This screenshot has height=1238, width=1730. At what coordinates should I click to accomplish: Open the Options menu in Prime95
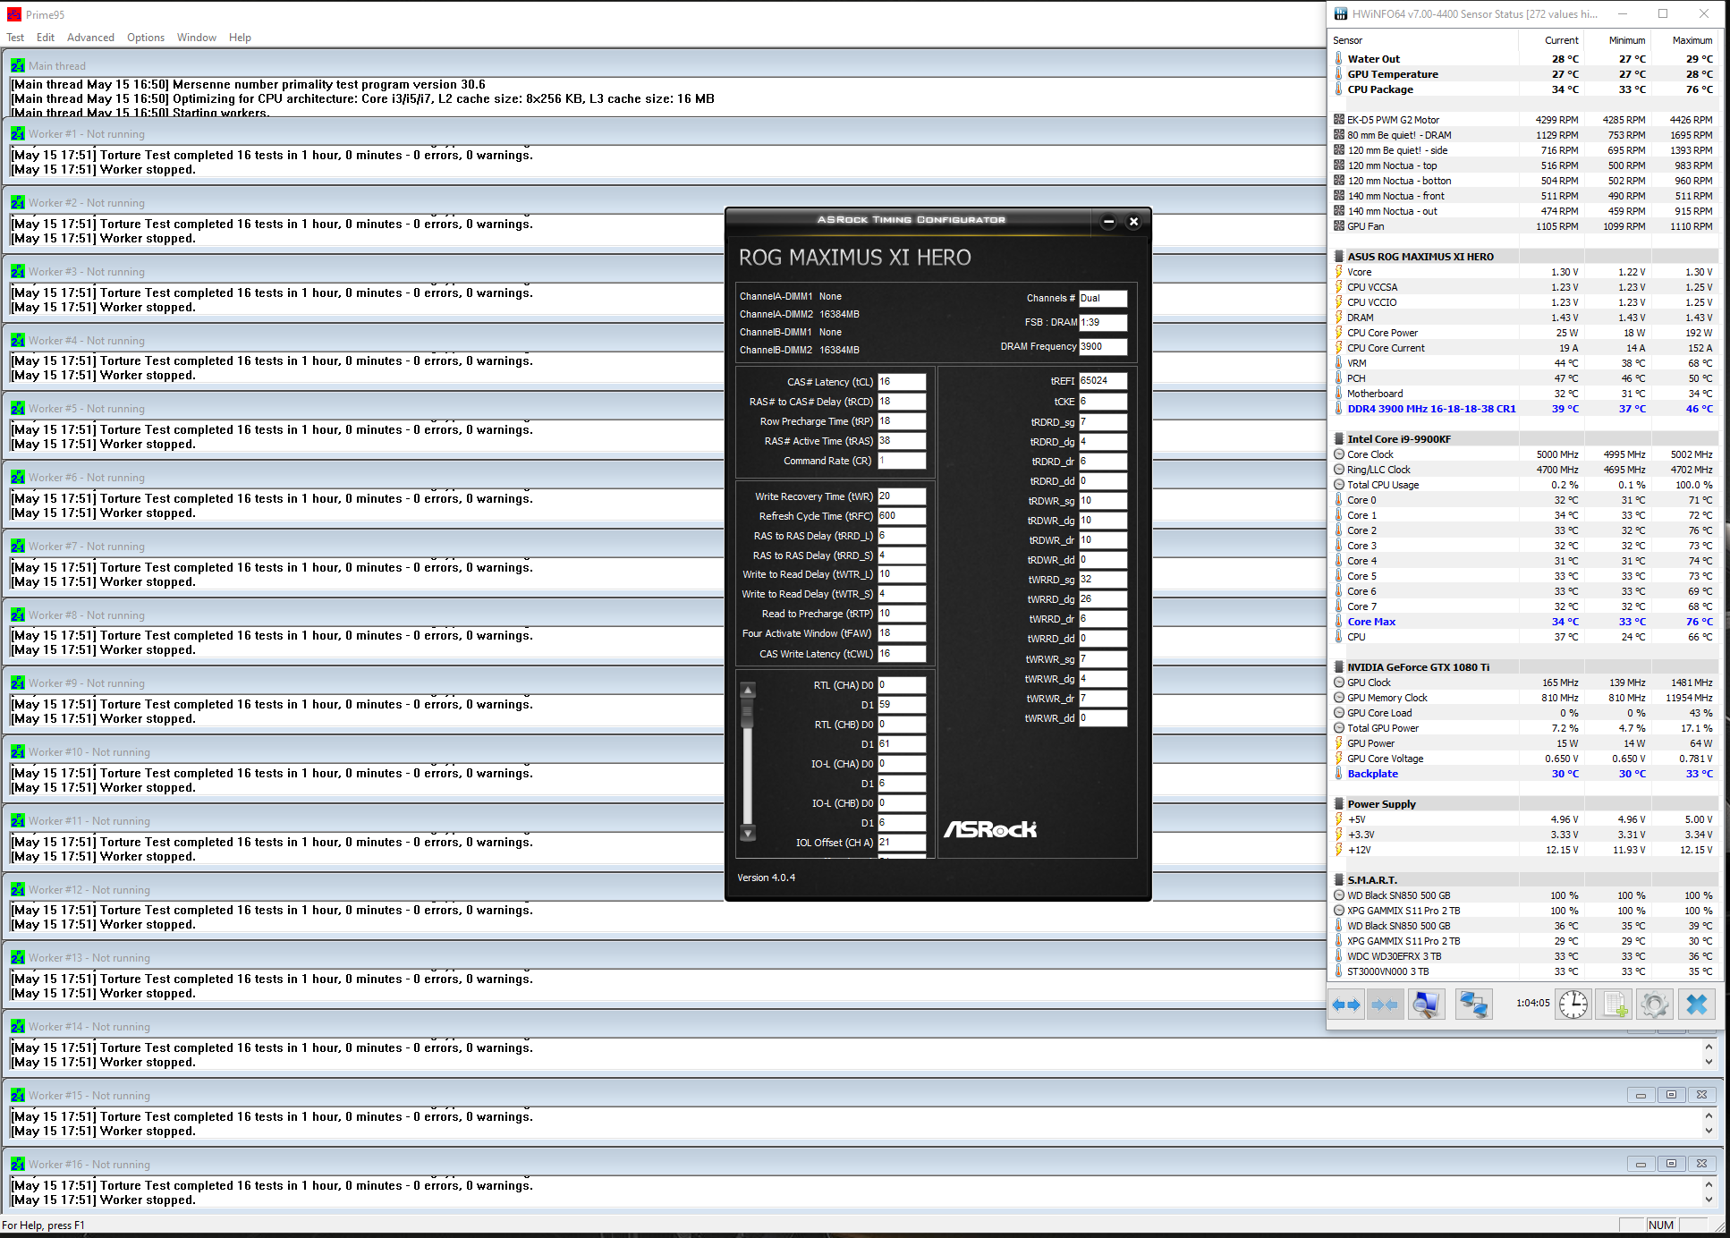pos(146,38)
